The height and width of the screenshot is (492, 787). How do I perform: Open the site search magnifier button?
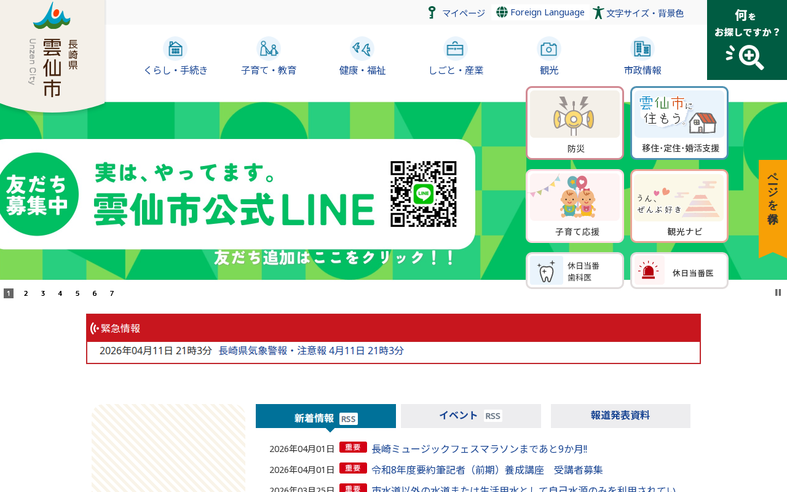coord(747,40)
